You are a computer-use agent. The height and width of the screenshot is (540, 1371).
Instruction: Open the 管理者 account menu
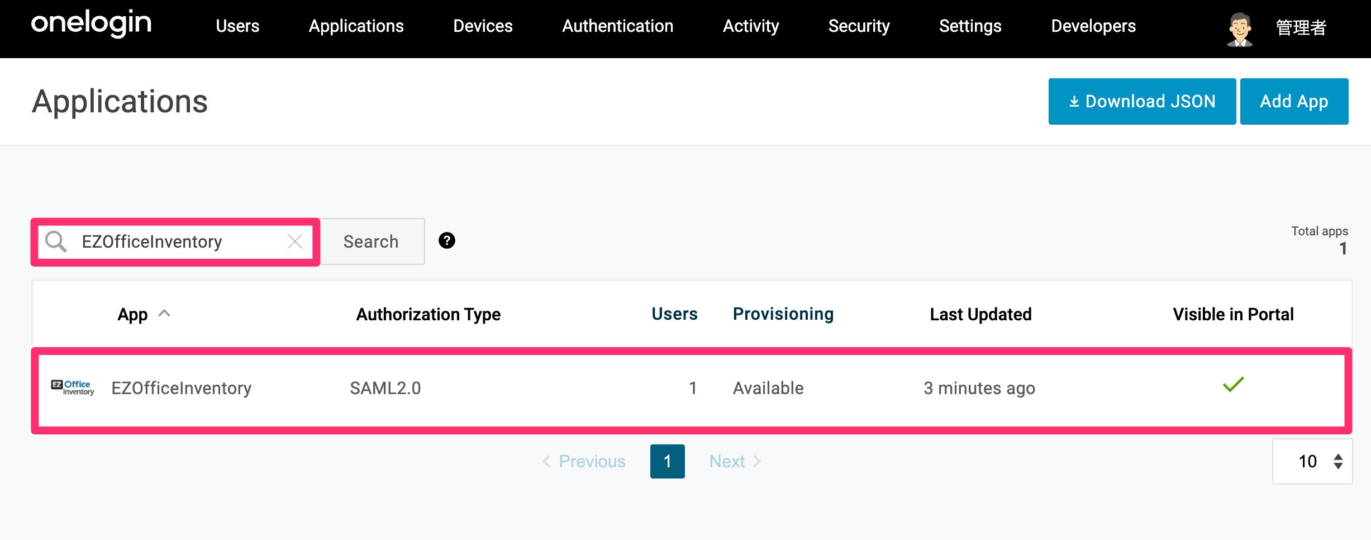1301,27
